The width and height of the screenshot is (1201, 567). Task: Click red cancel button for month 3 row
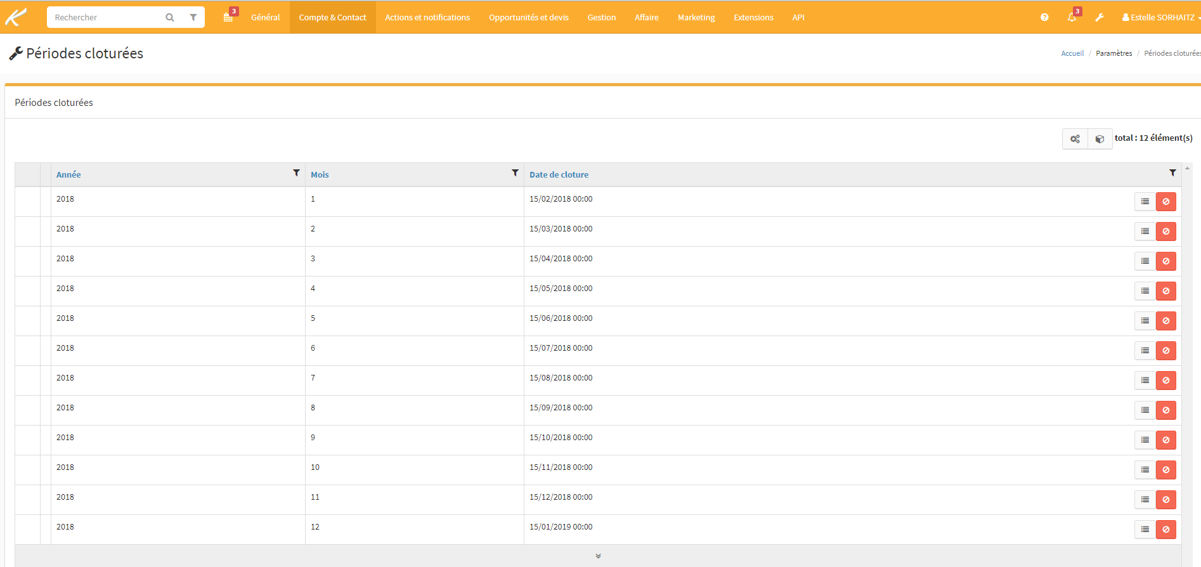click(1166, 261)
